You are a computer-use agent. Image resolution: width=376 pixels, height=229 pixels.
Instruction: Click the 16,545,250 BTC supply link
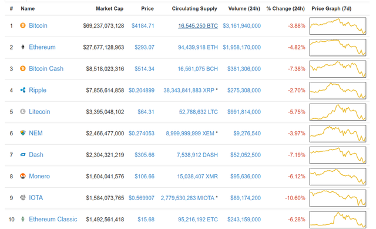[x=198, y=26]
